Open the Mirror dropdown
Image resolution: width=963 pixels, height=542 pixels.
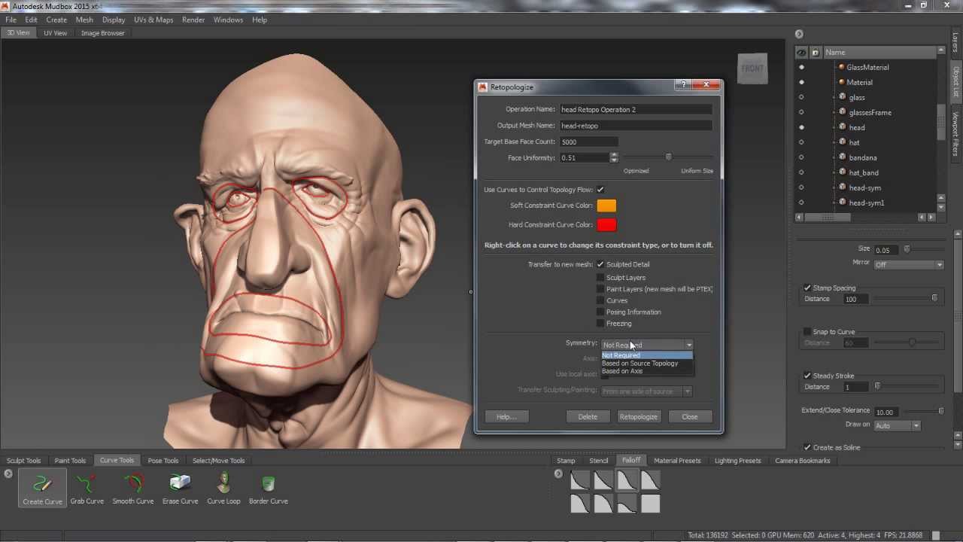coord(908,264)
